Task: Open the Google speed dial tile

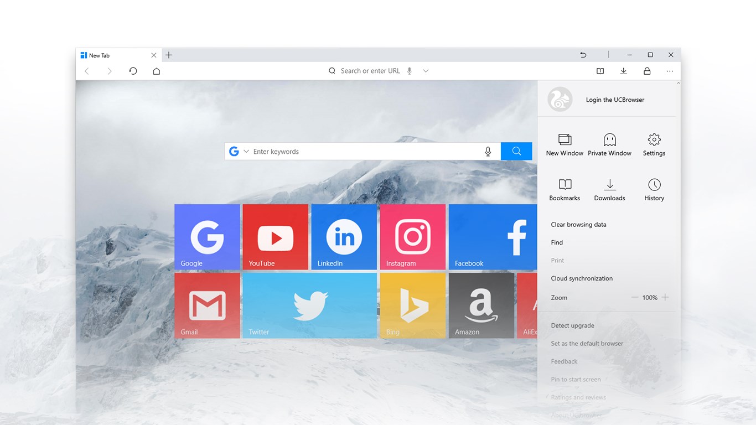Action: [x=208, y=237]
